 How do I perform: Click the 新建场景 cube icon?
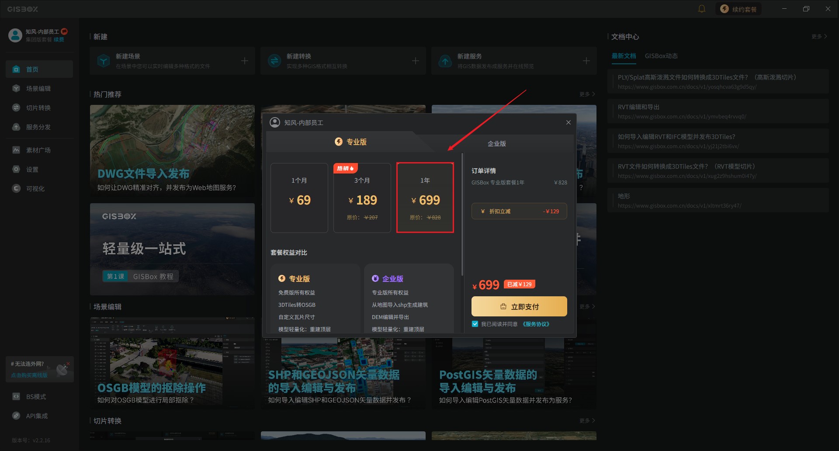(104, 61)
